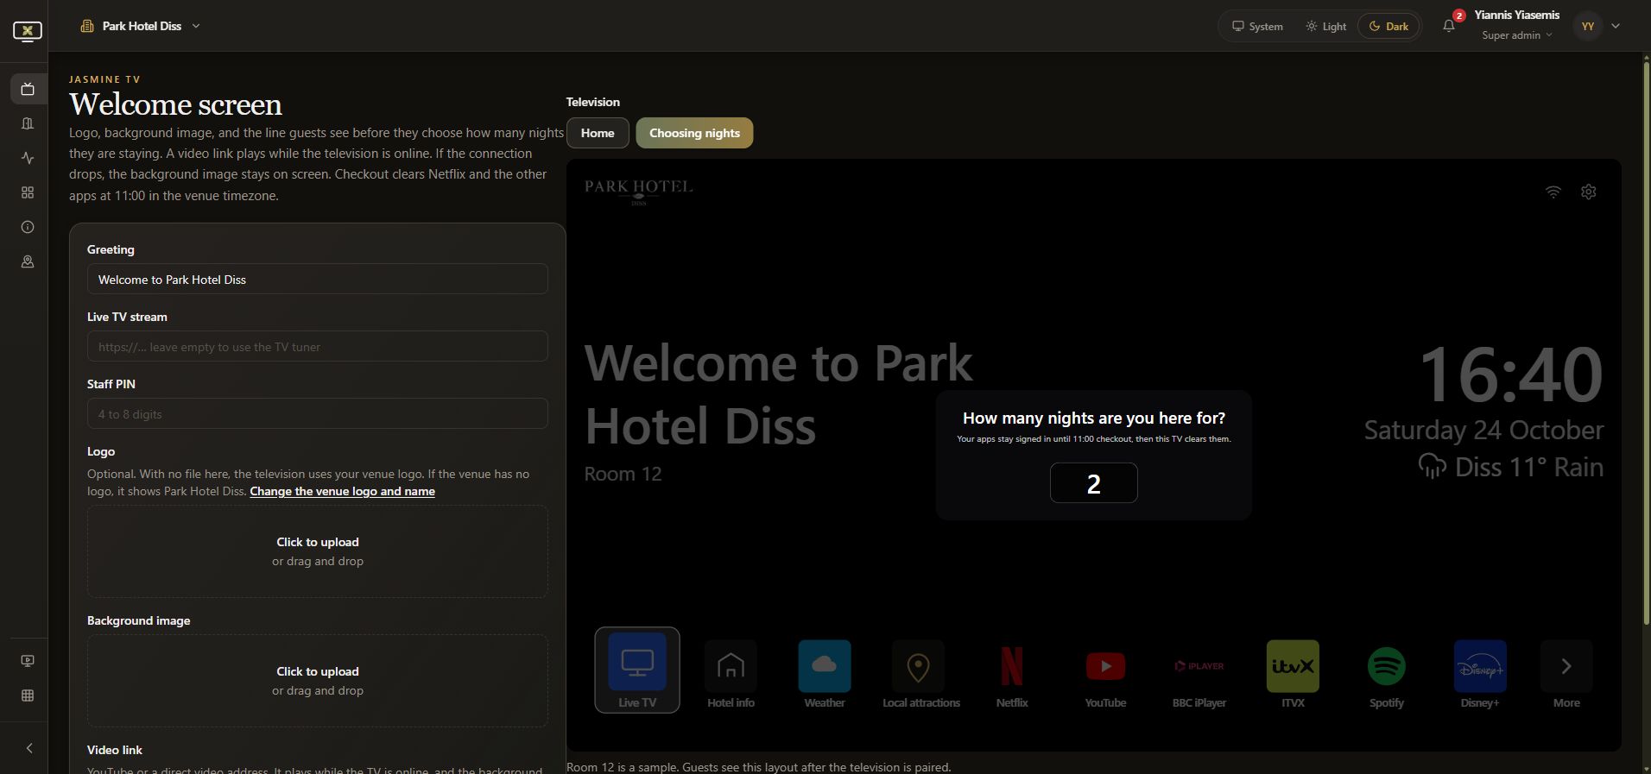Image resolution: width=1651 pixels, height=774 pixels.
Task: Open the person location pin sidebar icon
Action: (x=28, y=261)
